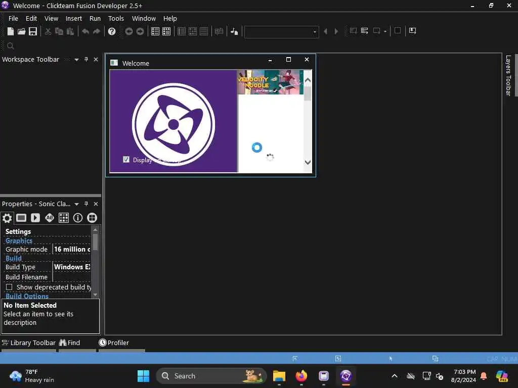Open help via question mark icon
Viewport: 518px width, 388px height.
[x=112, y=31]
